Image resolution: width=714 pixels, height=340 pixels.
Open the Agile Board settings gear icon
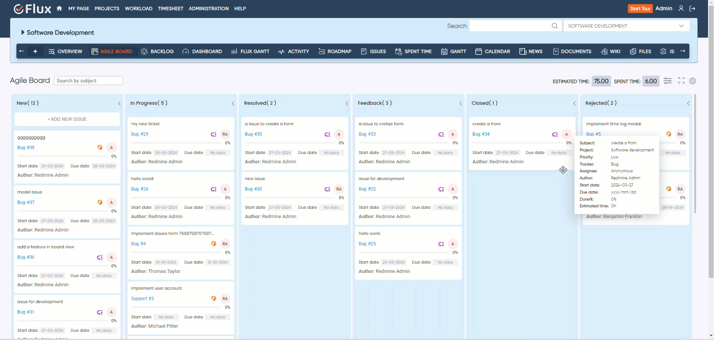point(693,81)
